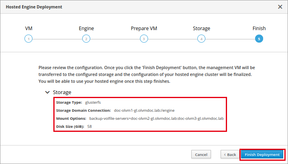Go back with the Back button
Screen dimensions: 288x164
point(230,154)
